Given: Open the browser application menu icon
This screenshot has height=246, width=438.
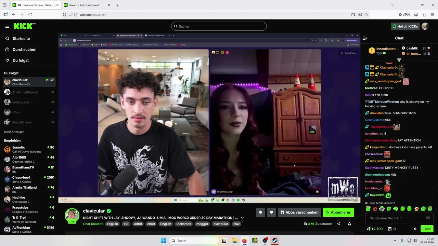Looking at the screenshot, I should [433, 15].
